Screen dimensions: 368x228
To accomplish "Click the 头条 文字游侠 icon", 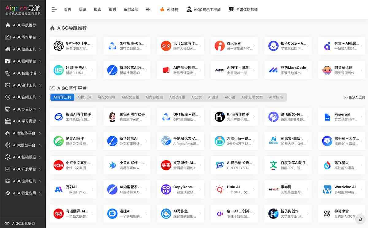I will coord(166,165).
